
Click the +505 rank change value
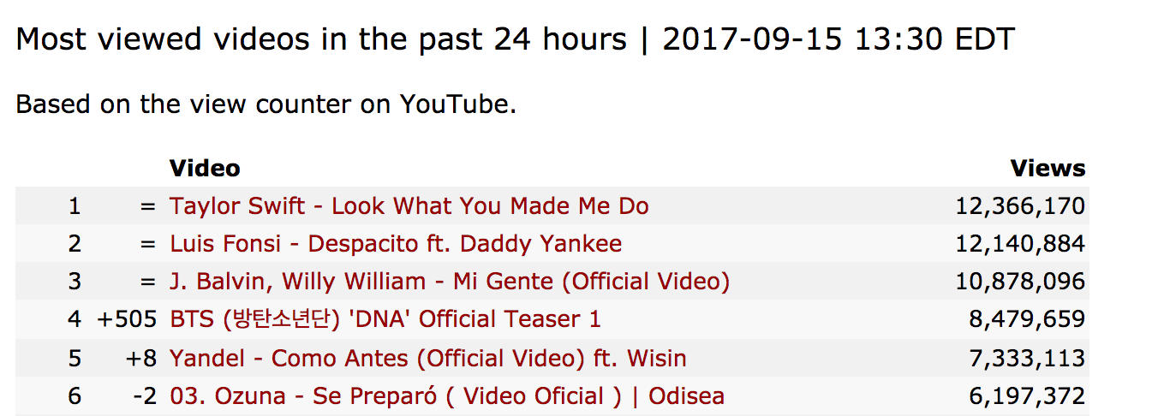pos(127,319)
